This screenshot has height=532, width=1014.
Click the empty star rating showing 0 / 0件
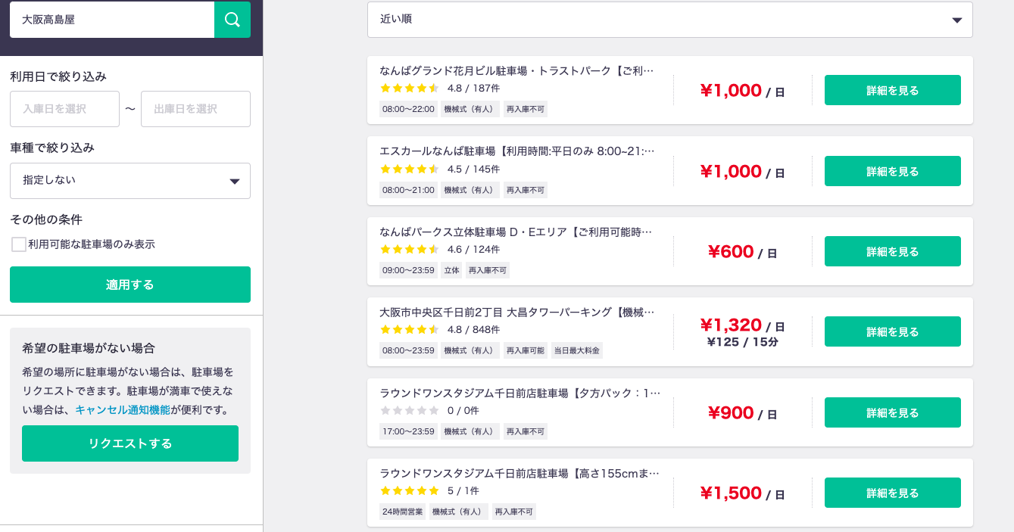[x=410, y=411]
